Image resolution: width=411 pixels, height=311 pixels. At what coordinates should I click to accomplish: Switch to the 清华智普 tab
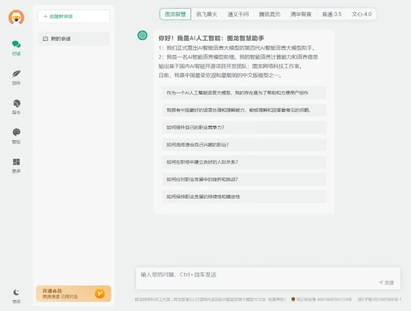301,14
